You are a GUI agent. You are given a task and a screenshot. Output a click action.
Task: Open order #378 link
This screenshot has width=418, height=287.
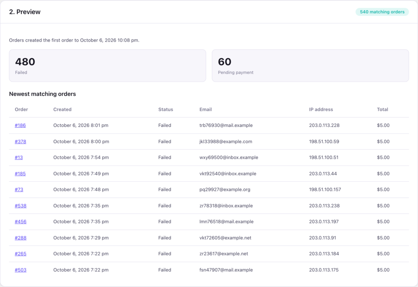[20, 141]
